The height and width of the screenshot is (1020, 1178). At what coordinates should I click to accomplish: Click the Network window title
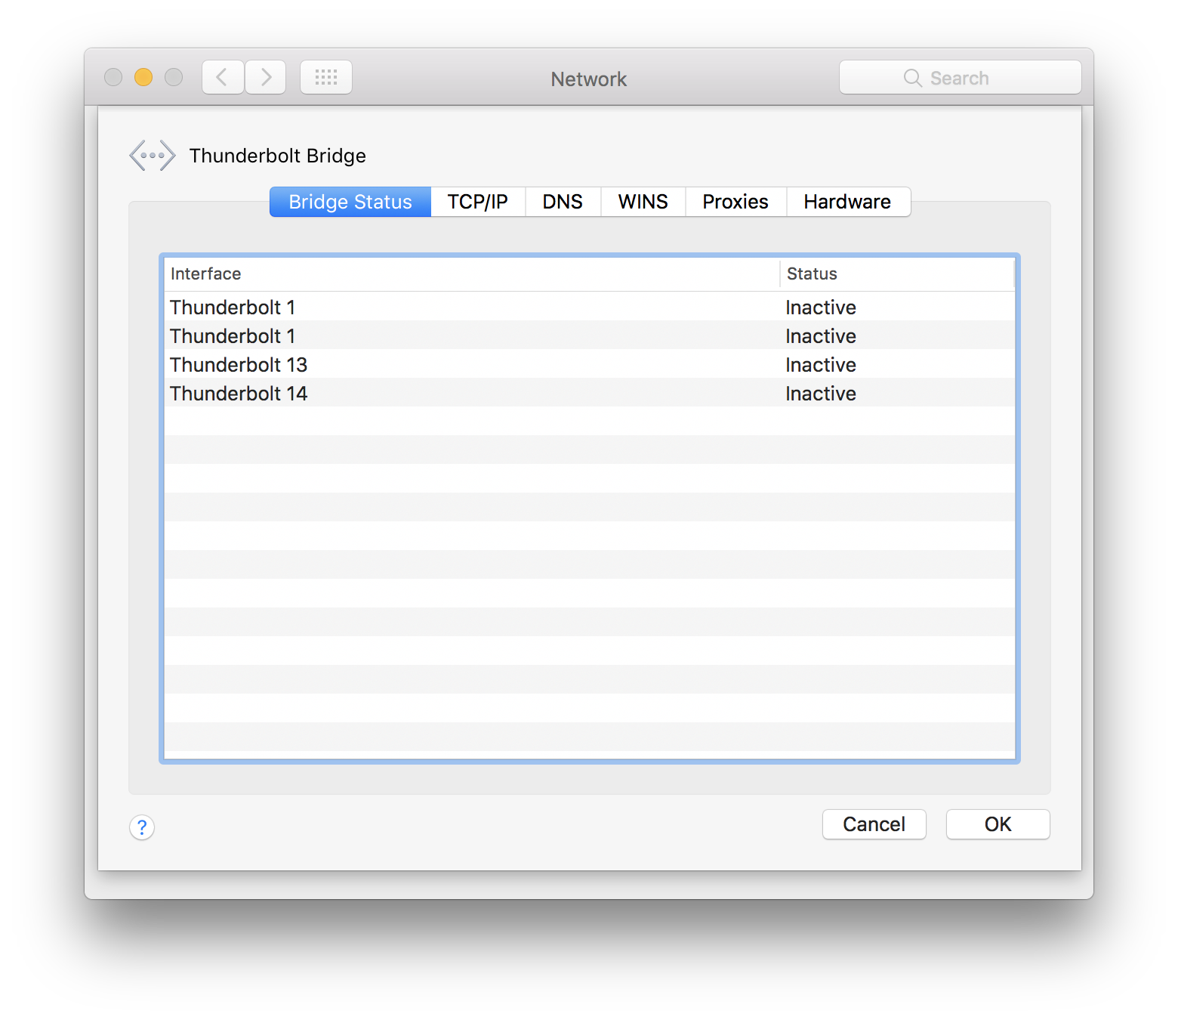point(589,79)
